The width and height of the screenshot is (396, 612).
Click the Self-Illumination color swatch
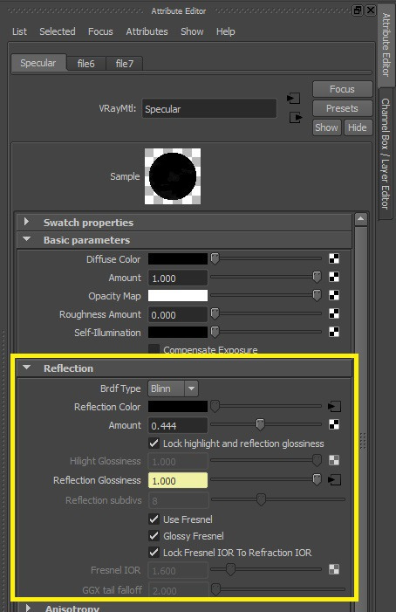click(x=178, y=332)
